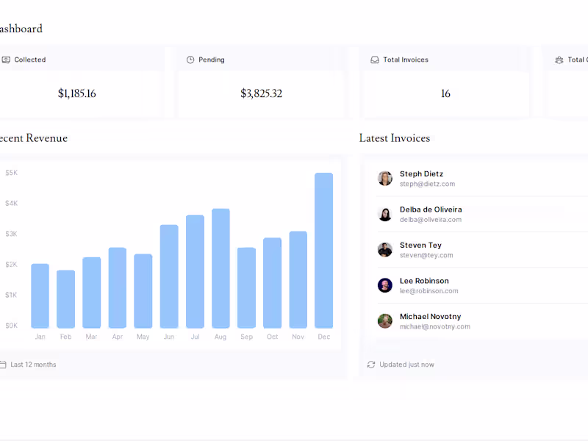The width and height of the screenshot is (588, 441).
Task: Click the Last 12 months caption
Action: pyautogui.click(x=33, y=365)
